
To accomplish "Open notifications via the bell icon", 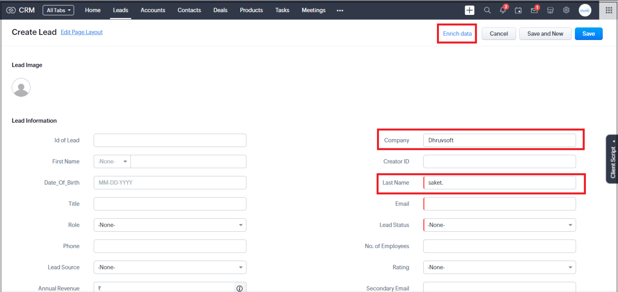I will coord(503,10).
